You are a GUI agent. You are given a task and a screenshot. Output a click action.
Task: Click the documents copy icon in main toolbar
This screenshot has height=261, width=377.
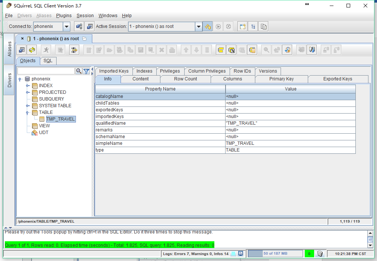(263, 26)
